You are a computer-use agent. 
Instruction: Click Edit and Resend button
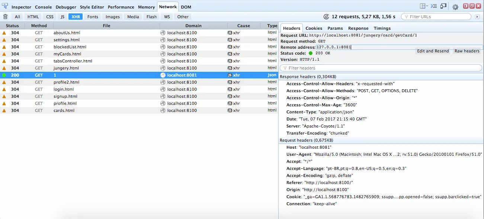click(x=433, y=51)
